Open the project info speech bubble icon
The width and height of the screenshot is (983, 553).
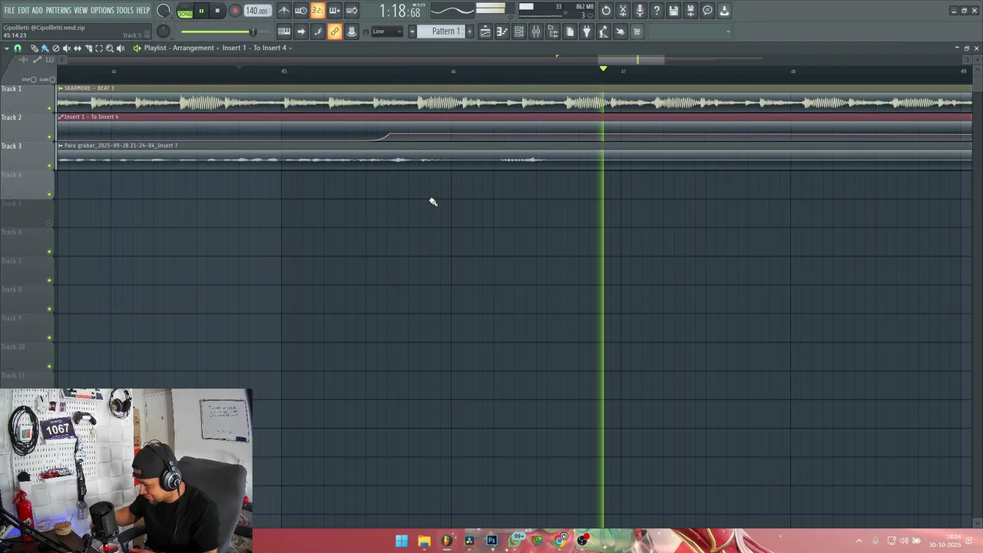(x=707, y=11)
